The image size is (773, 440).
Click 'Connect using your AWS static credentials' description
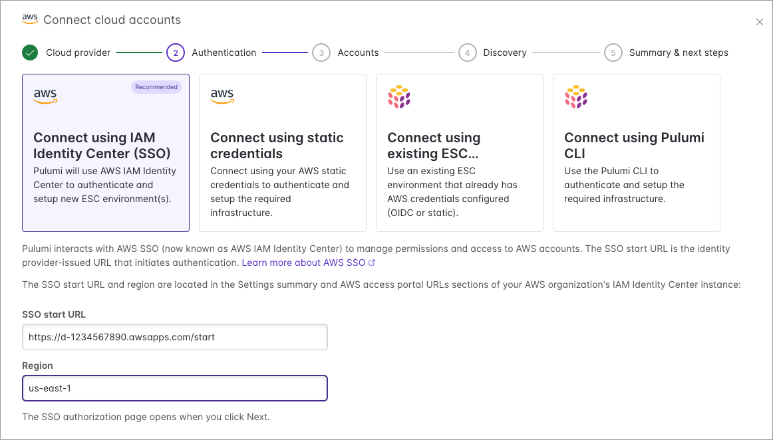[279, 191]
